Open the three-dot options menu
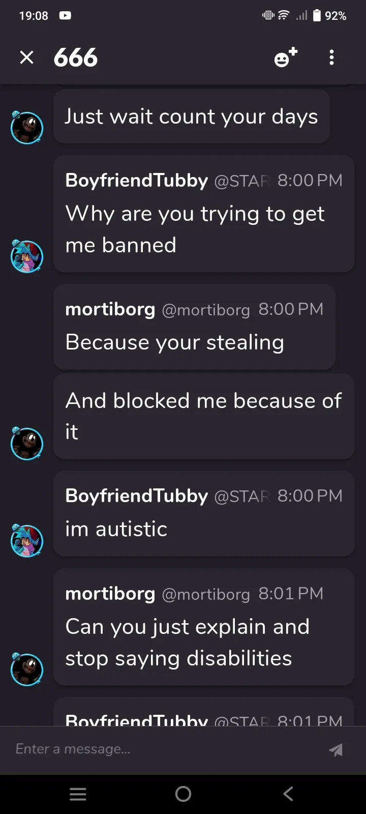The width and height of the screenshot is (366, 814). tap(331, 57)
